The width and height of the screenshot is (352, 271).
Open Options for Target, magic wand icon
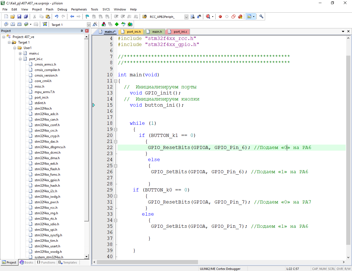pyautogui.click(x=95, y=24)
